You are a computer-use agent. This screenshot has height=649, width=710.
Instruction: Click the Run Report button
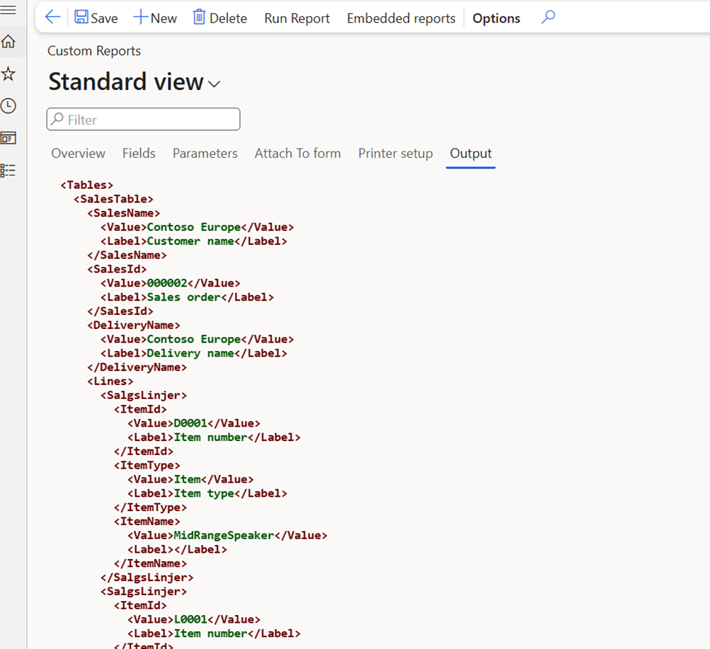pyautogui.click(x=297, y=18)
